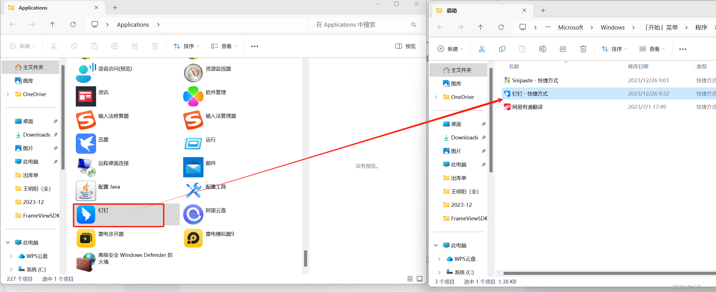This screenshot has width=716, height=292.
Task: Select the 资源监视器 gauge icon
Action: 193,73
